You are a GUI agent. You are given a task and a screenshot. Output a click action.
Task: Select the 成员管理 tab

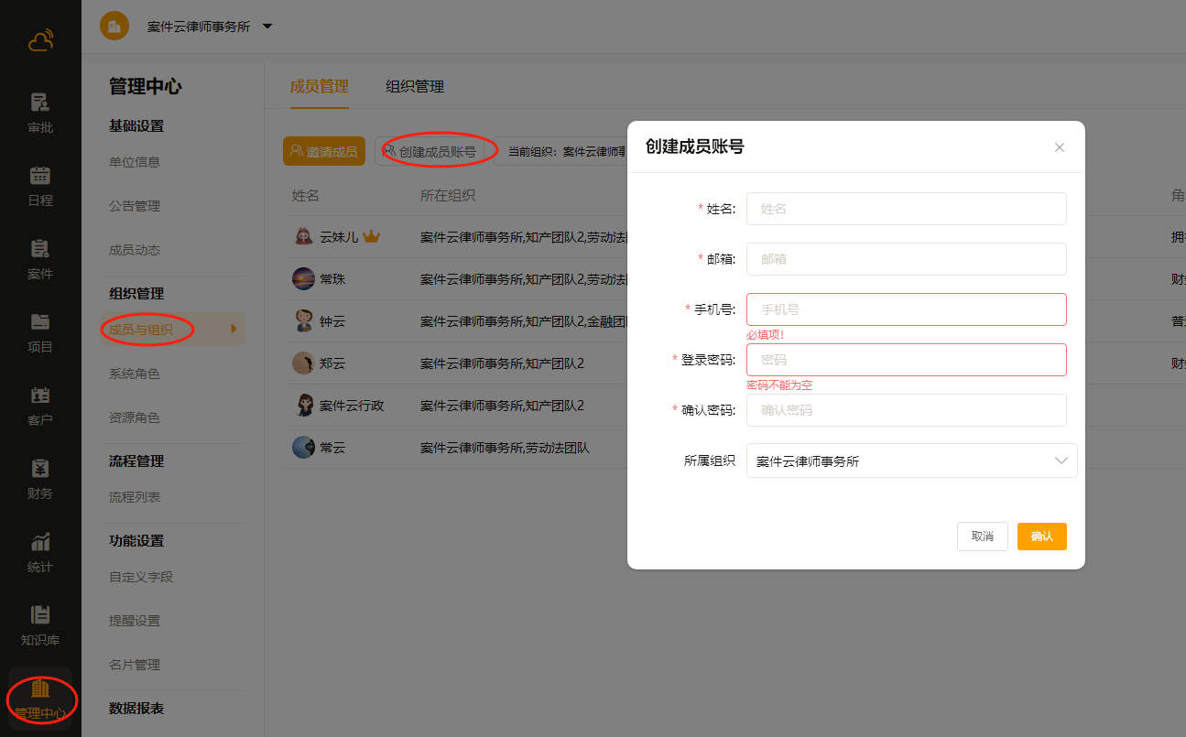coord(319,87)
